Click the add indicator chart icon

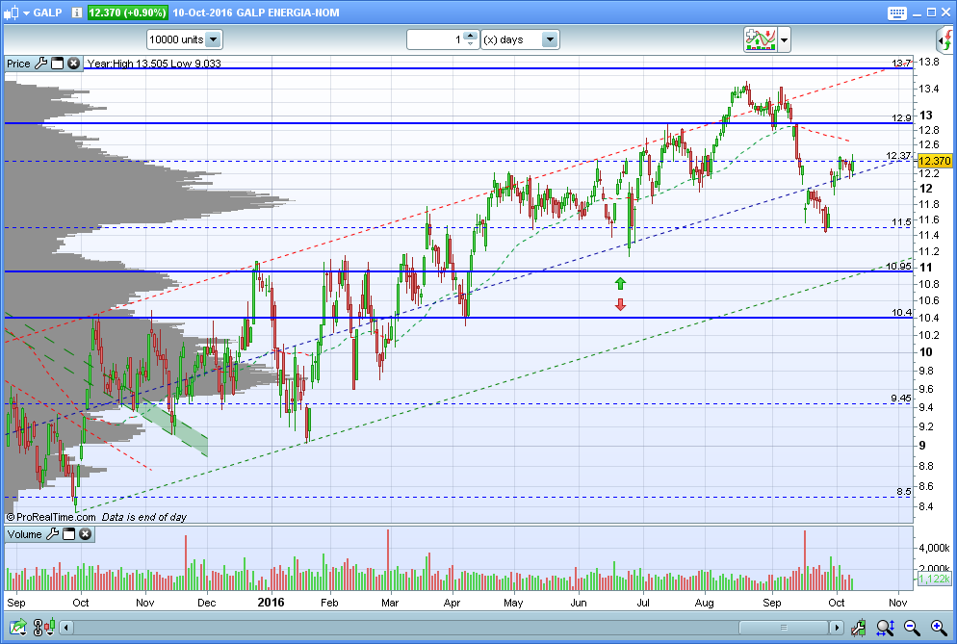coord(760,39)
